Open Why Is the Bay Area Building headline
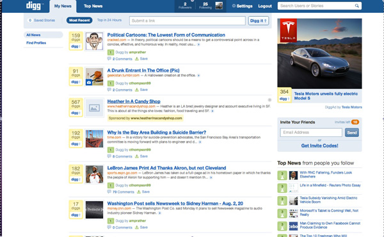 click(157, 133)
